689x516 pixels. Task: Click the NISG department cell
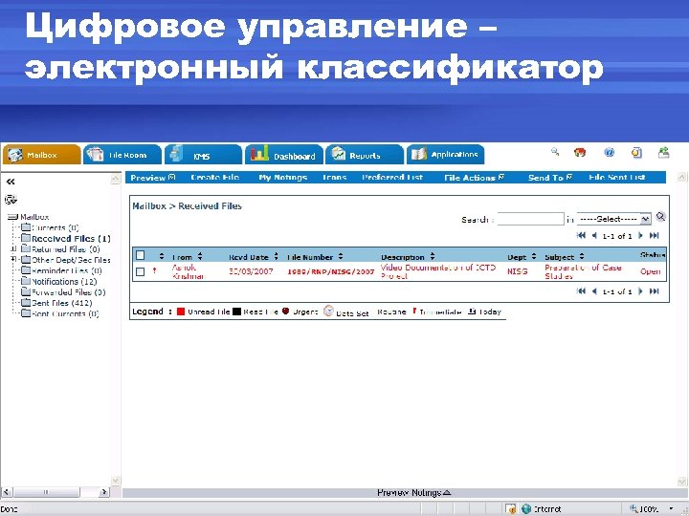pyautogui.click(x=517, y=271)
